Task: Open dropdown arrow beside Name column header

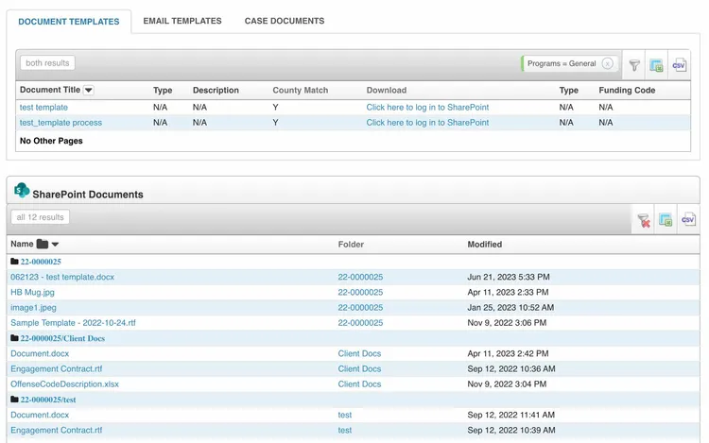Action: tap(55, 245)
